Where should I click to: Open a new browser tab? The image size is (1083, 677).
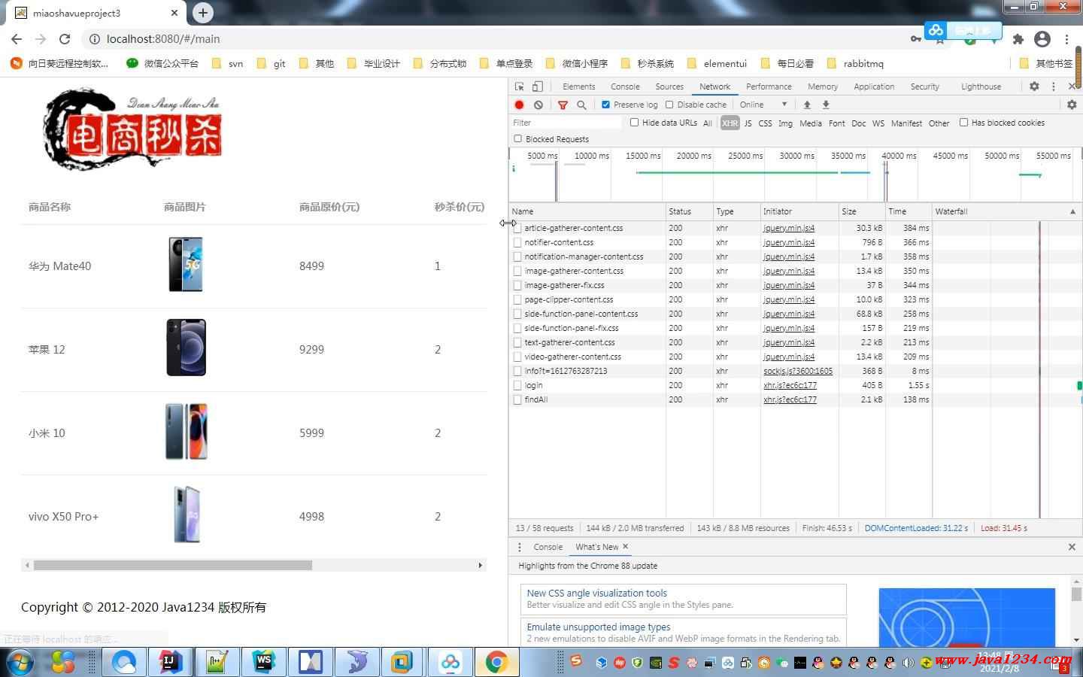pos(203,12)
